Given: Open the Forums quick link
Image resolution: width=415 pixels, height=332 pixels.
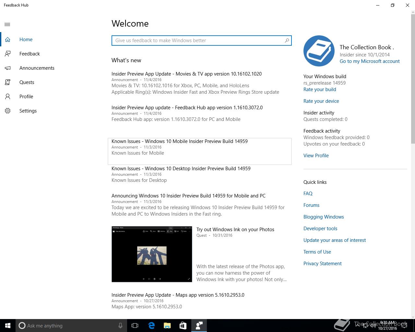Looking at the screenshot, I should click(311, 205).
